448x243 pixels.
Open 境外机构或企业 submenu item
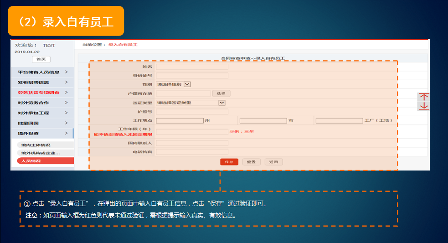coord(41,153)
